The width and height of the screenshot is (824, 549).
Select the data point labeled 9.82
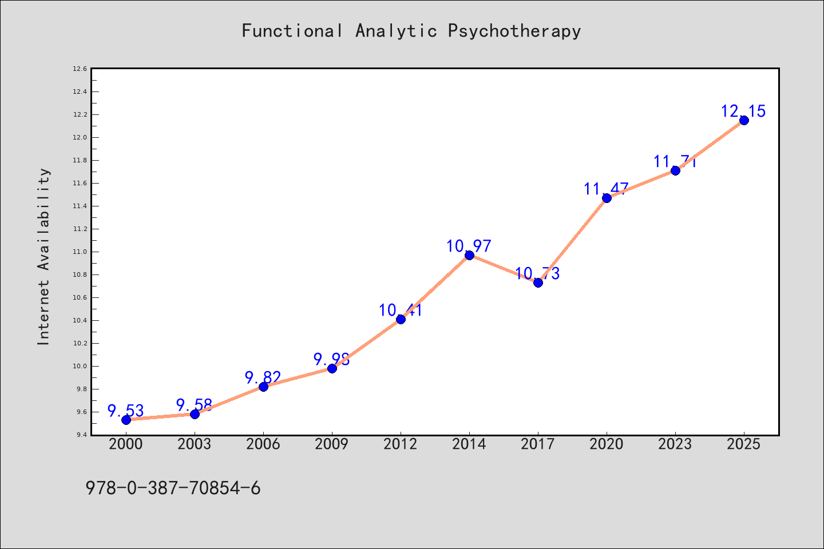coord(263,387)
